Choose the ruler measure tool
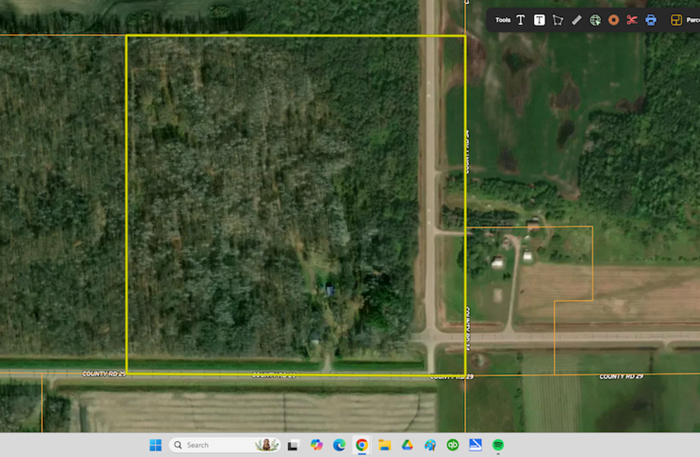The image size is (700, 457). [x=576, y=20]
